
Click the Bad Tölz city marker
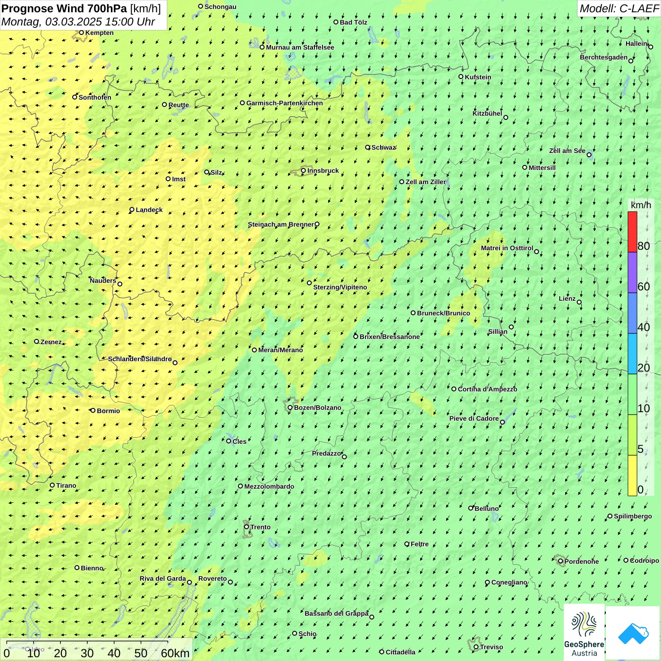pos(336,22)
